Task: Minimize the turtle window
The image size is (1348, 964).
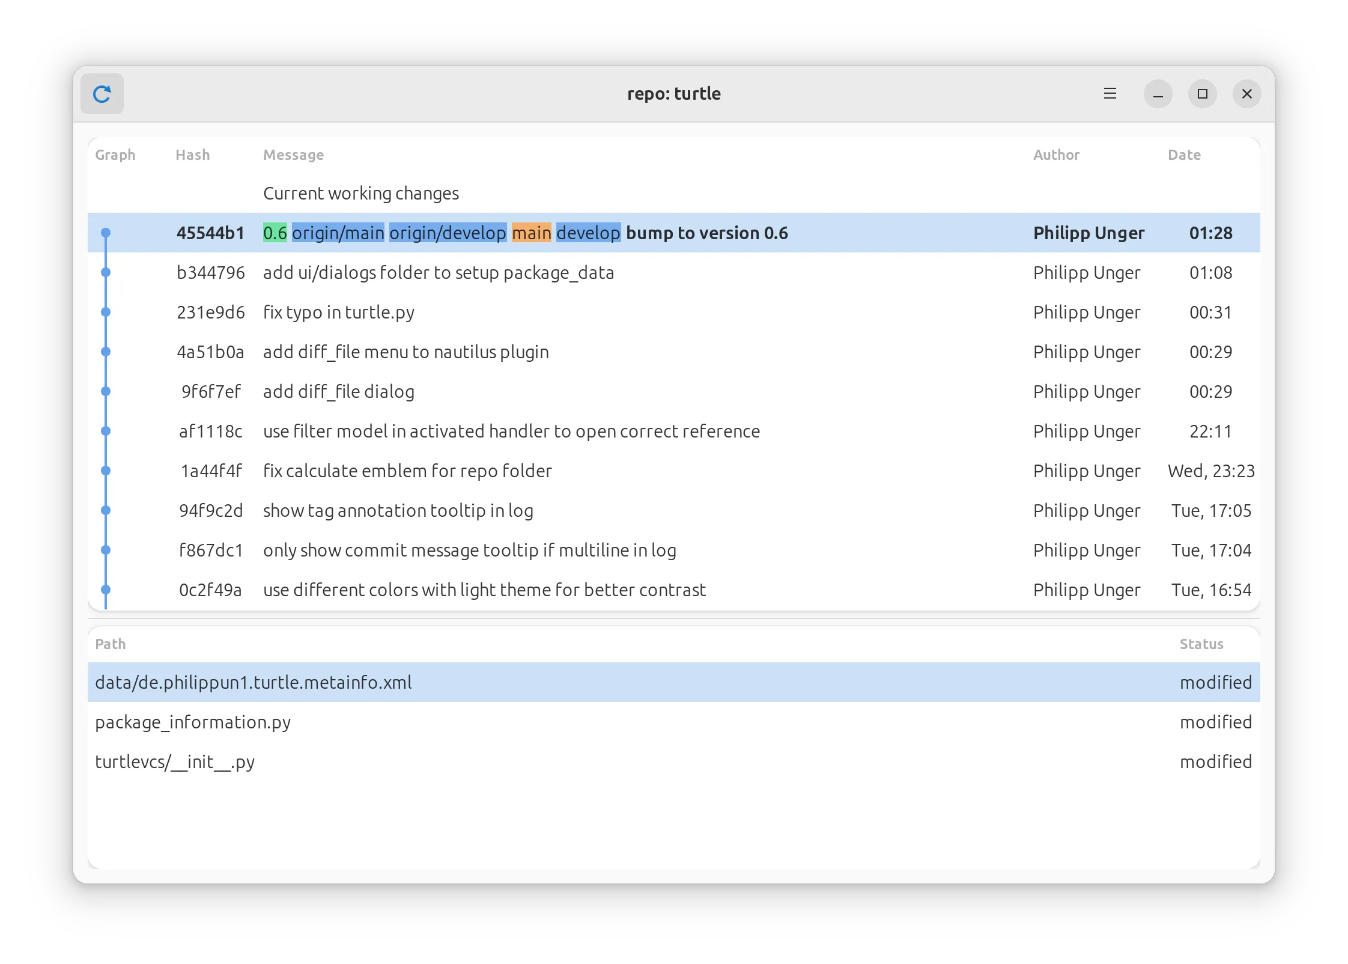Action: 1158,94
